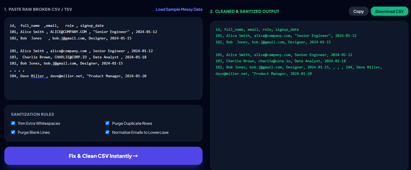Click 'Purge Duplicate Rows' label text

pyautogui.click(x=132, y=123)
